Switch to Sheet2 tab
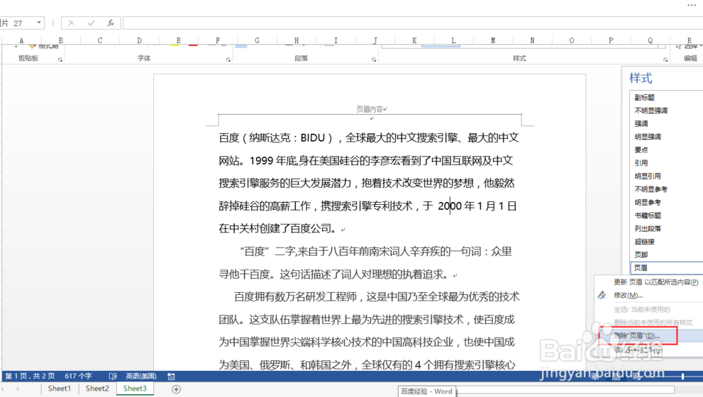This screenshot has height=397, width=703. coord(97,389)
